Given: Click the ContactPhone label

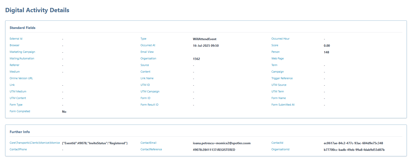Looking at the screenshot, I should point(18,149).
